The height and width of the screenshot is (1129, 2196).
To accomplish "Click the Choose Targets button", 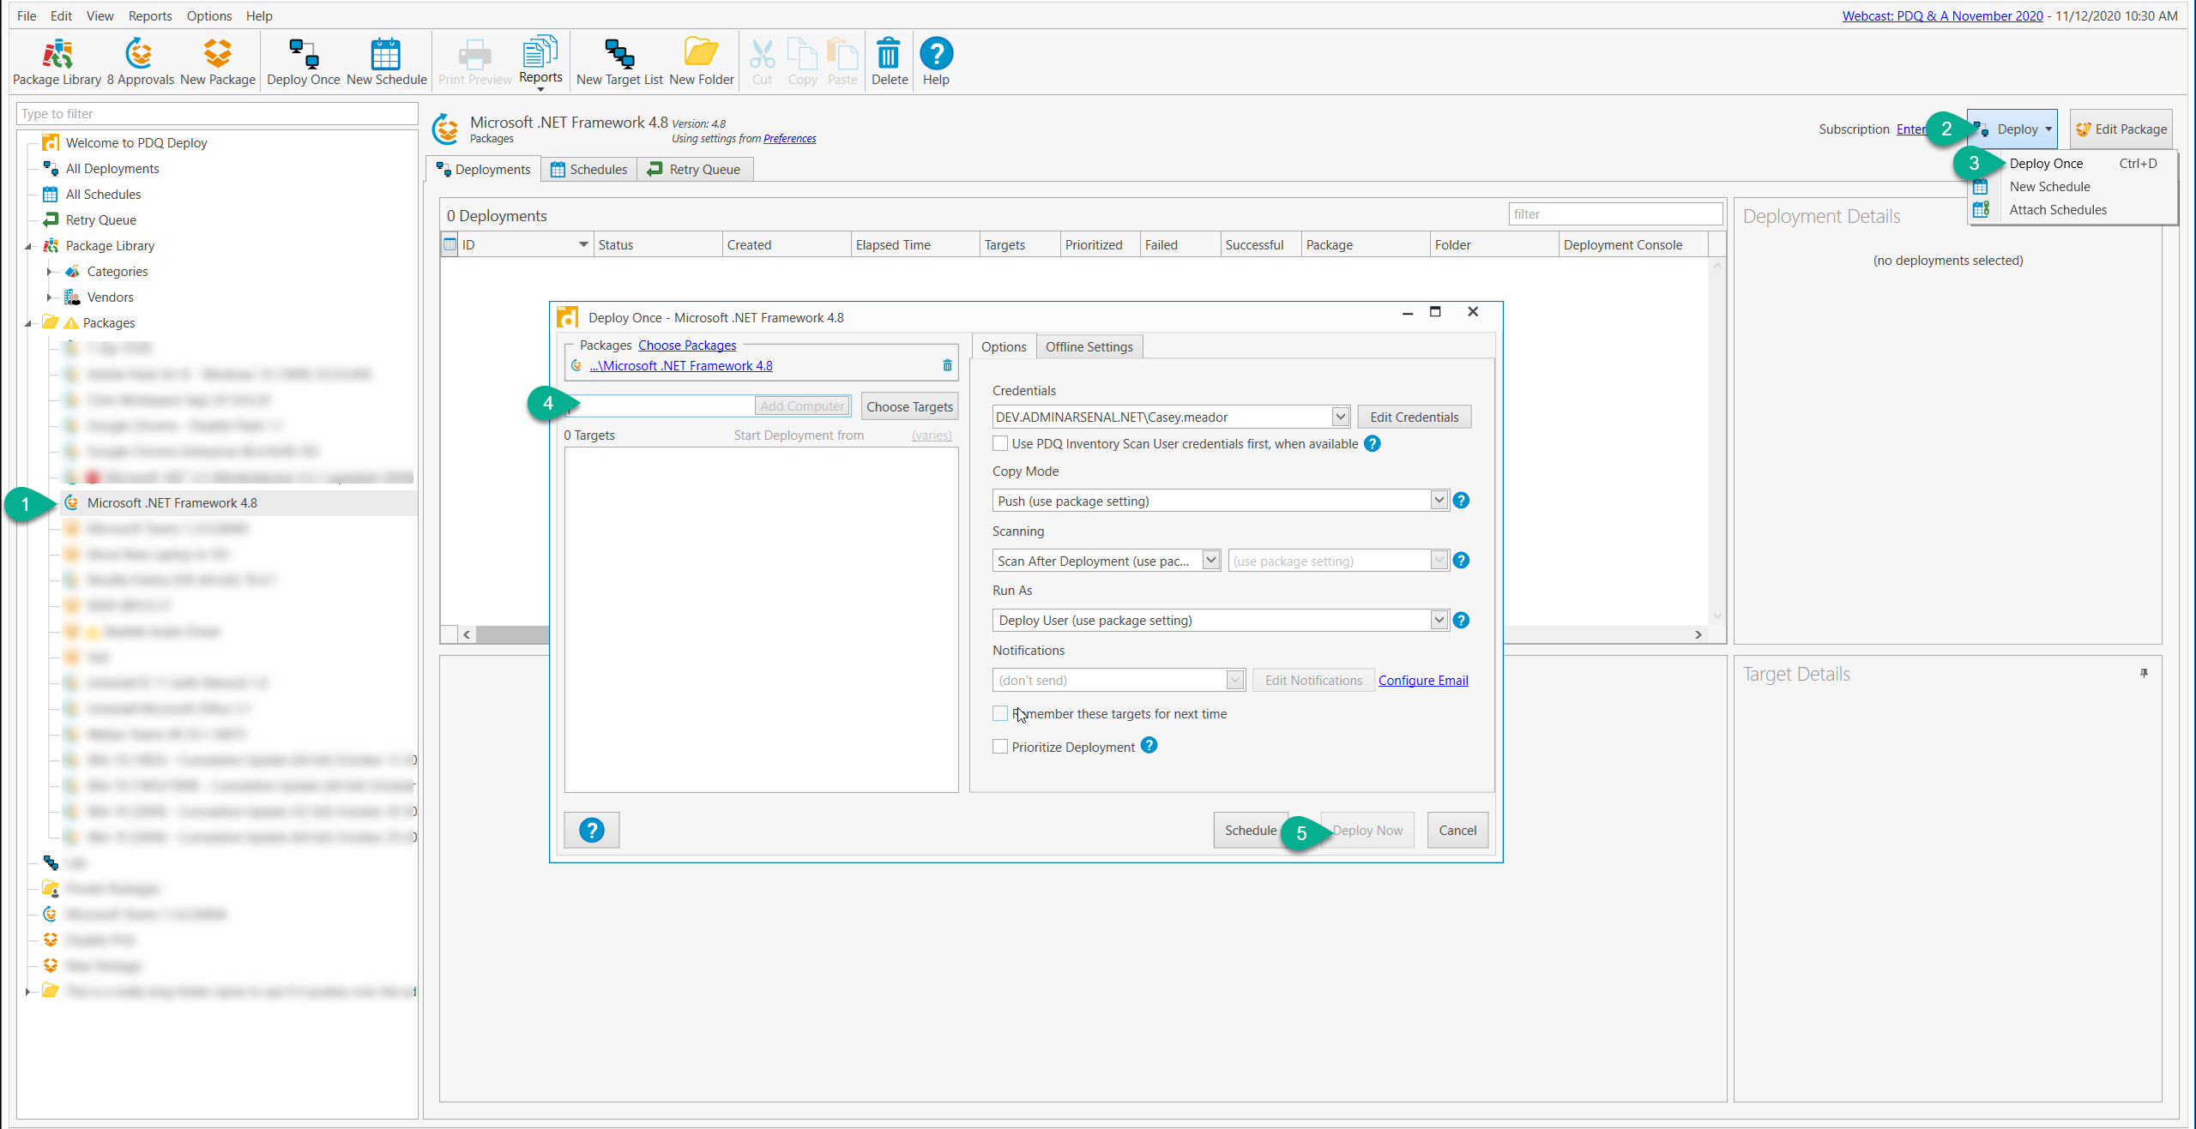I will click(x=909, y=407).
